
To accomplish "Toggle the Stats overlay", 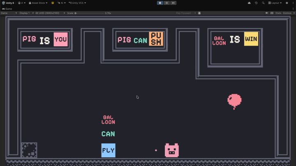I will tap(278, 13).
